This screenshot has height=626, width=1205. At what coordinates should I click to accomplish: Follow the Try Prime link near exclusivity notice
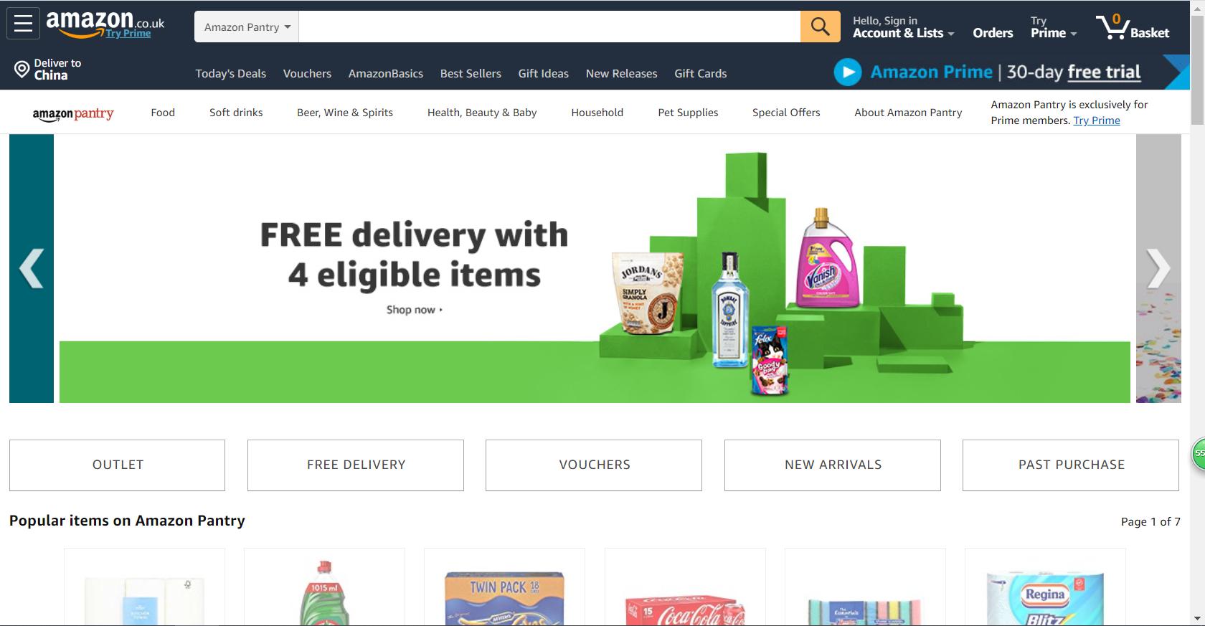coord(1096,120)
